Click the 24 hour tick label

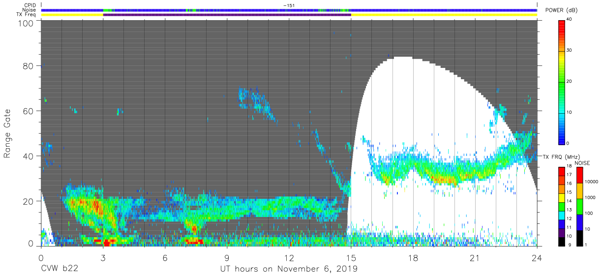click(x=537, y=257)
